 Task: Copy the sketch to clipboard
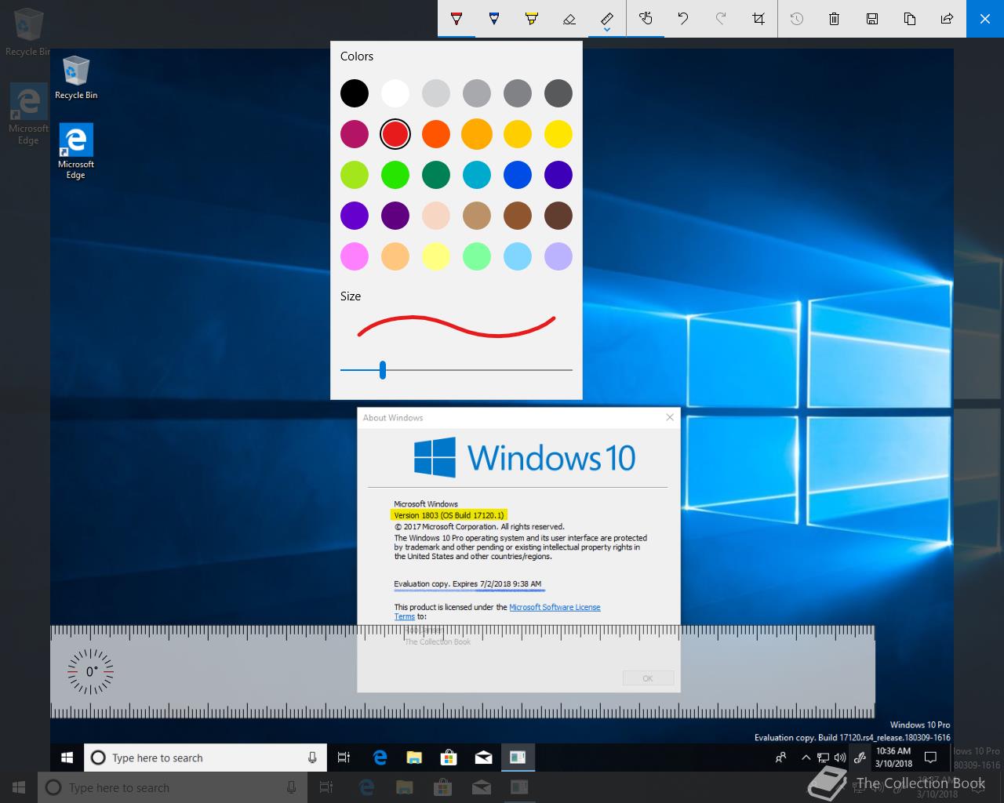(x=910, y=18)
